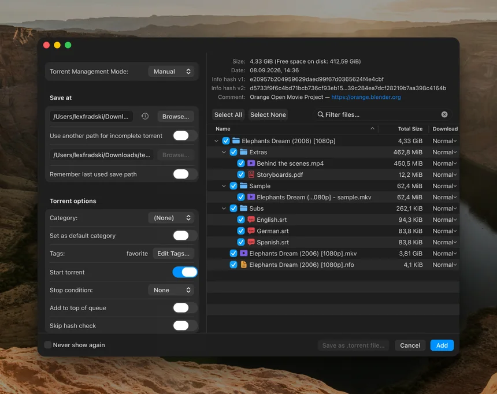Change download priority of the main .mkv file
Screen dimensions: 497x394
click(444, 253)
